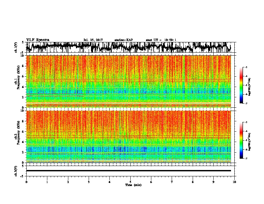Click the ch.2 spectrogram panel
This screenshot has width=264, height=204.
point(129,137)
